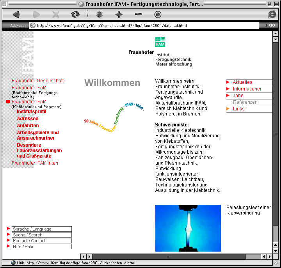Click the globe icon in the status bar
This screenshot has height=268, width=281.
13,263
